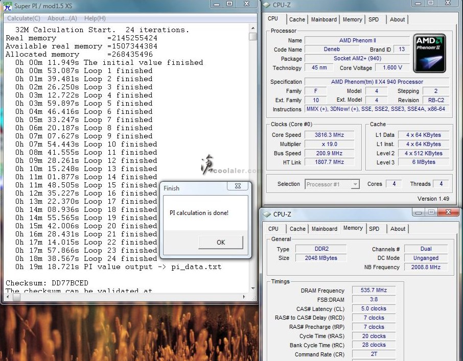Click the Level 2 value '4 x 512 KBytes'

point(424,153)
